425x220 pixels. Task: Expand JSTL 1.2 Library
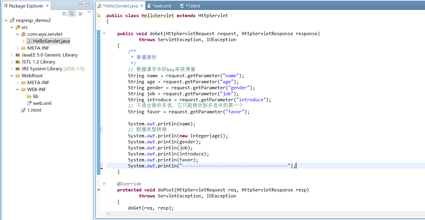tap(12, 62)
